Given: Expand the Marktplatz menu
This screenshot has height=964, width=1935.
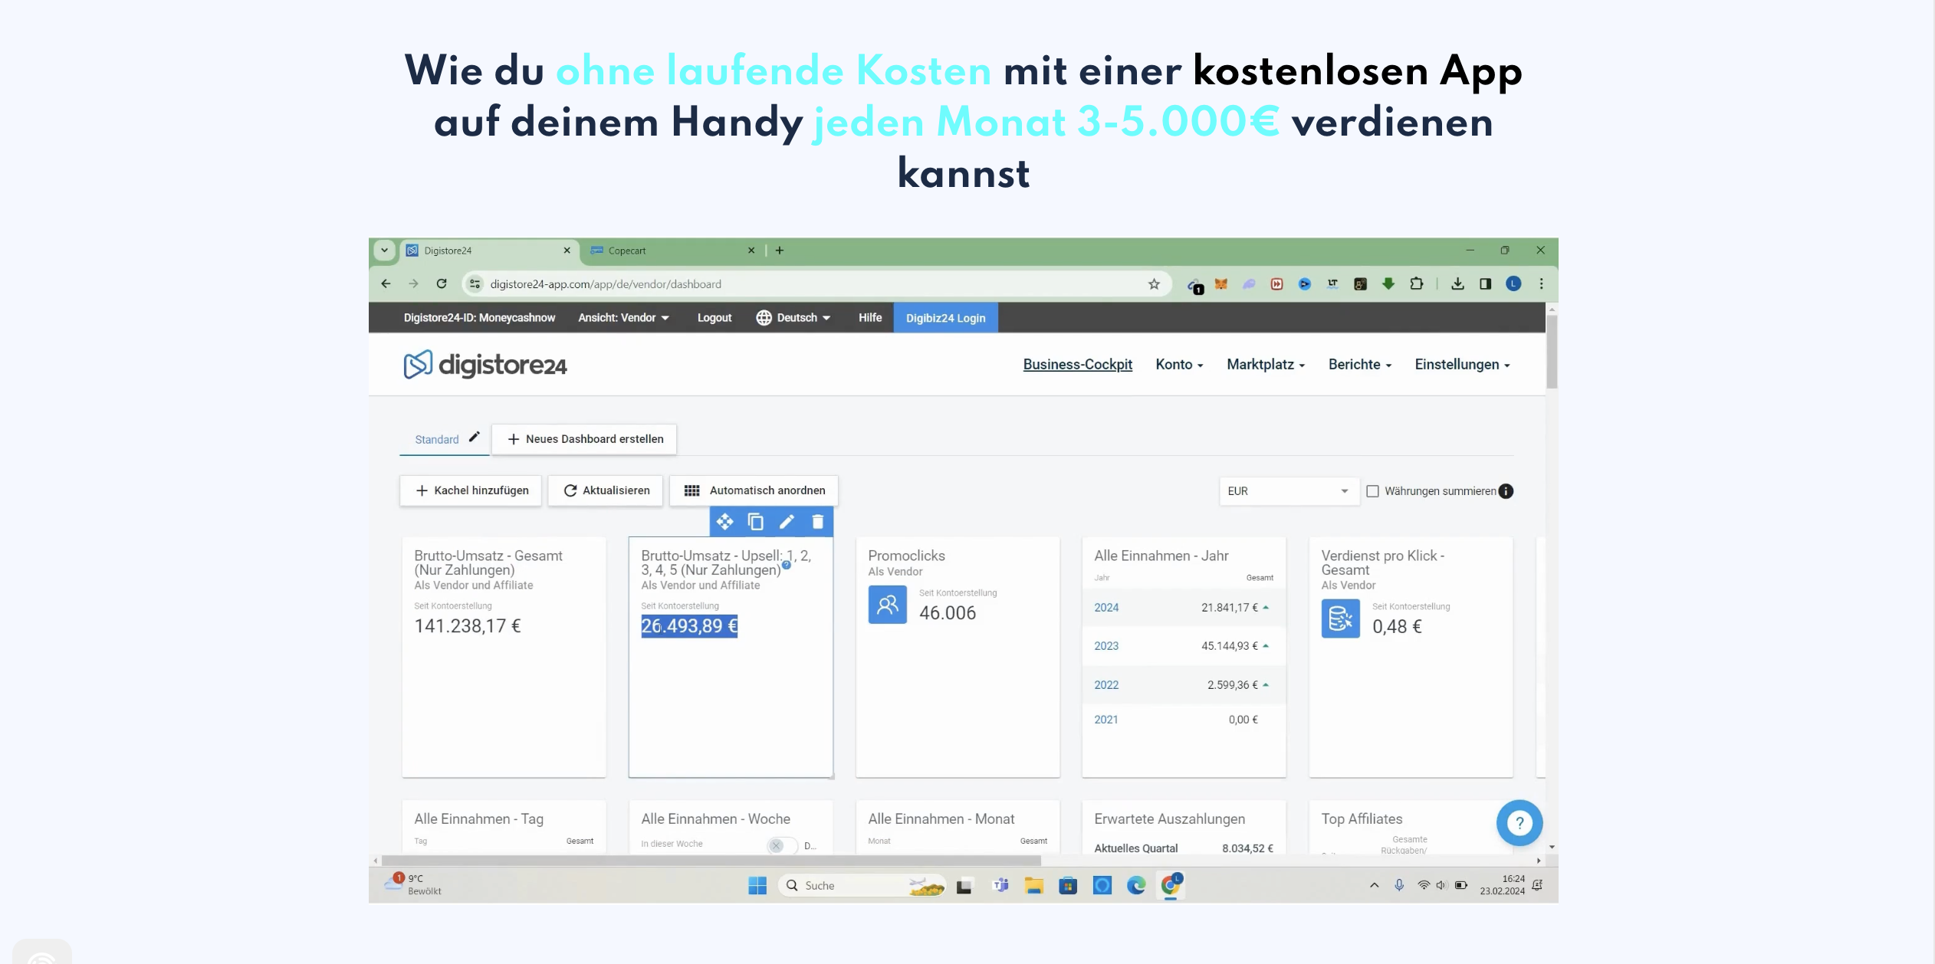Looking at the screenshot, I should [1266, 365].
